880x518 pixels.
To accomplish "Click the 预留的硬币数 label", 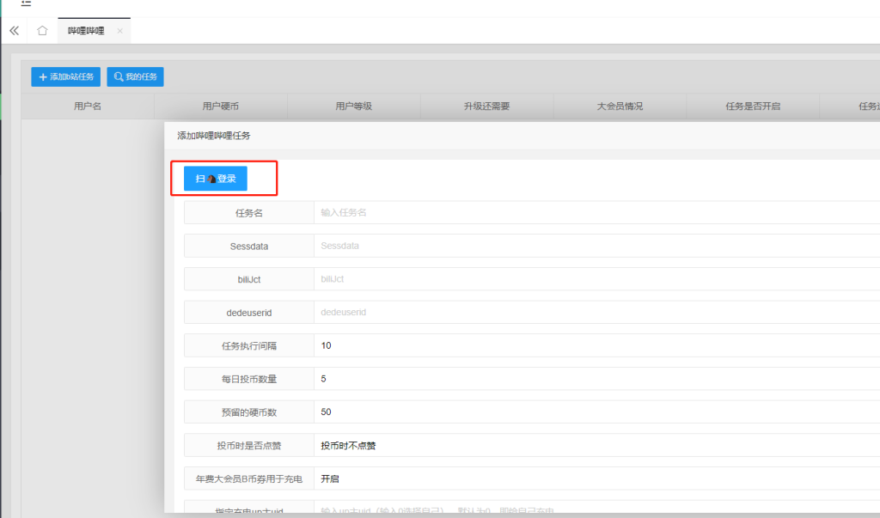I will click(x=249, y=412).
